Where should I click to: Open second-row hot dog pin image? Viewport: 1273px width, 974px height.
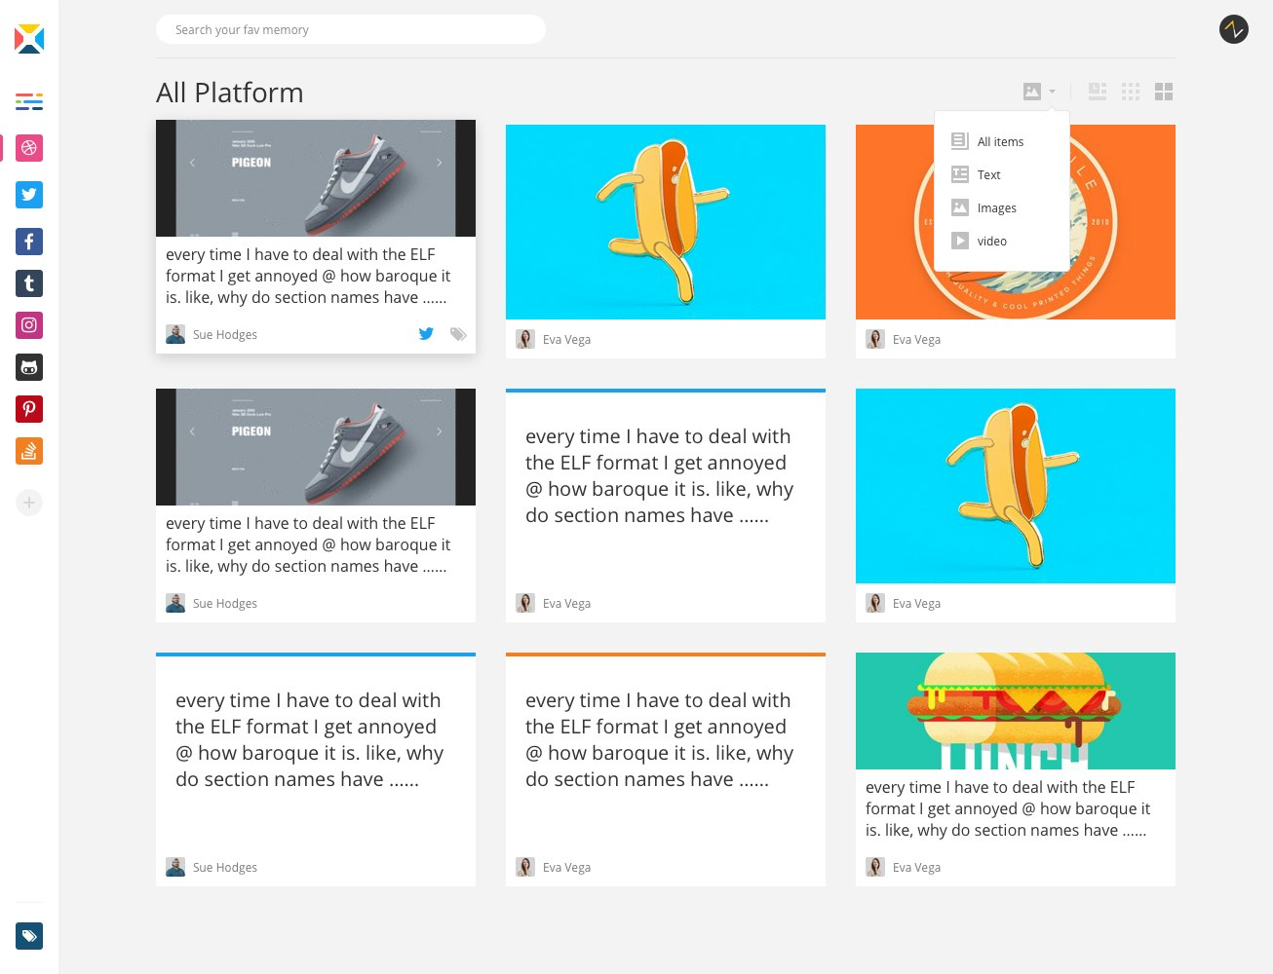(1016, 486)
